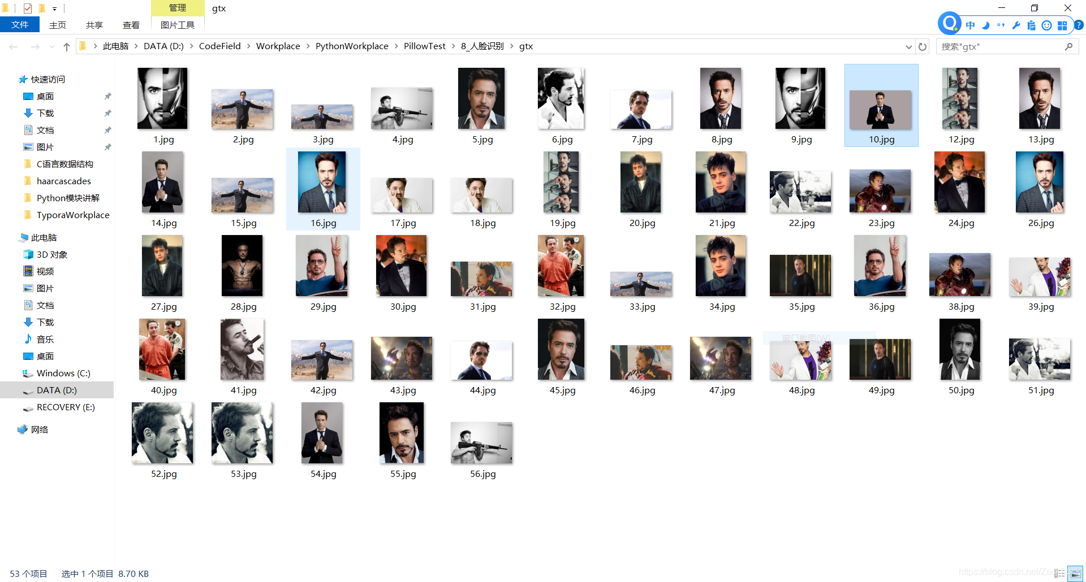This screenshot has width=1086, height=582.
Task: Click the Back navigation arrow
Action: coord(14,46)
